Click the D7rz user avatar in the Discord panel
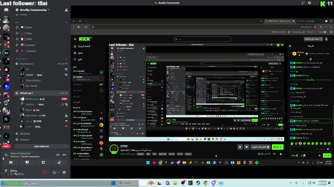The image size is (334, 187). pyautogui.click(x=6, y=172)
